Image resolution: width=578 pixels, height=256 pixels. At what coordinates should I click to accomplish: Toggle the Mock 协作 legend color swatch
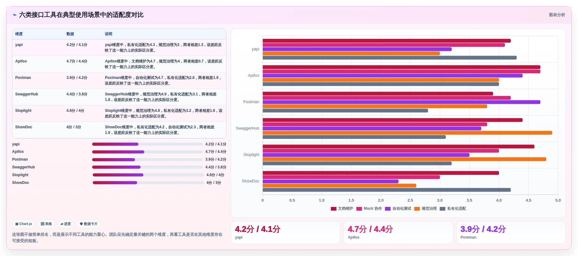tap(359, 209)
